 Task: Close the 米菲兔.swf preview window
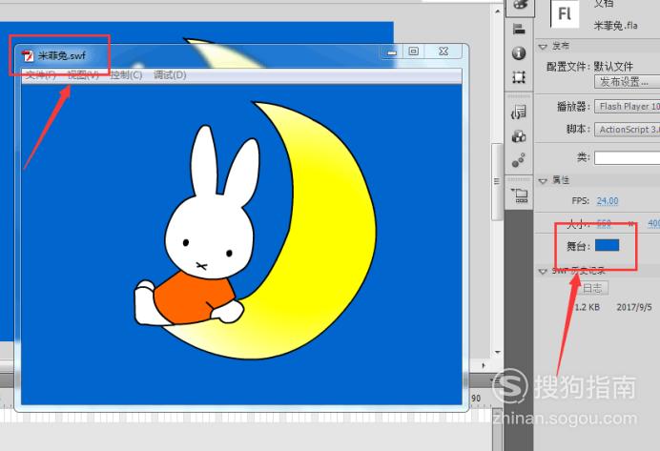443,51
